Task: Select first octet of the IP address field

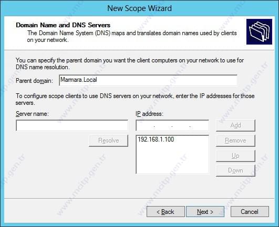Action: [x=145, y=125]
